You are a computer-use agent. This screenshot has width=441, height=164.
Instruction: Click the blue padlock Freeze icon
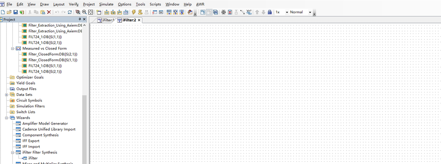pyautogui.click(x=270, y=12)
